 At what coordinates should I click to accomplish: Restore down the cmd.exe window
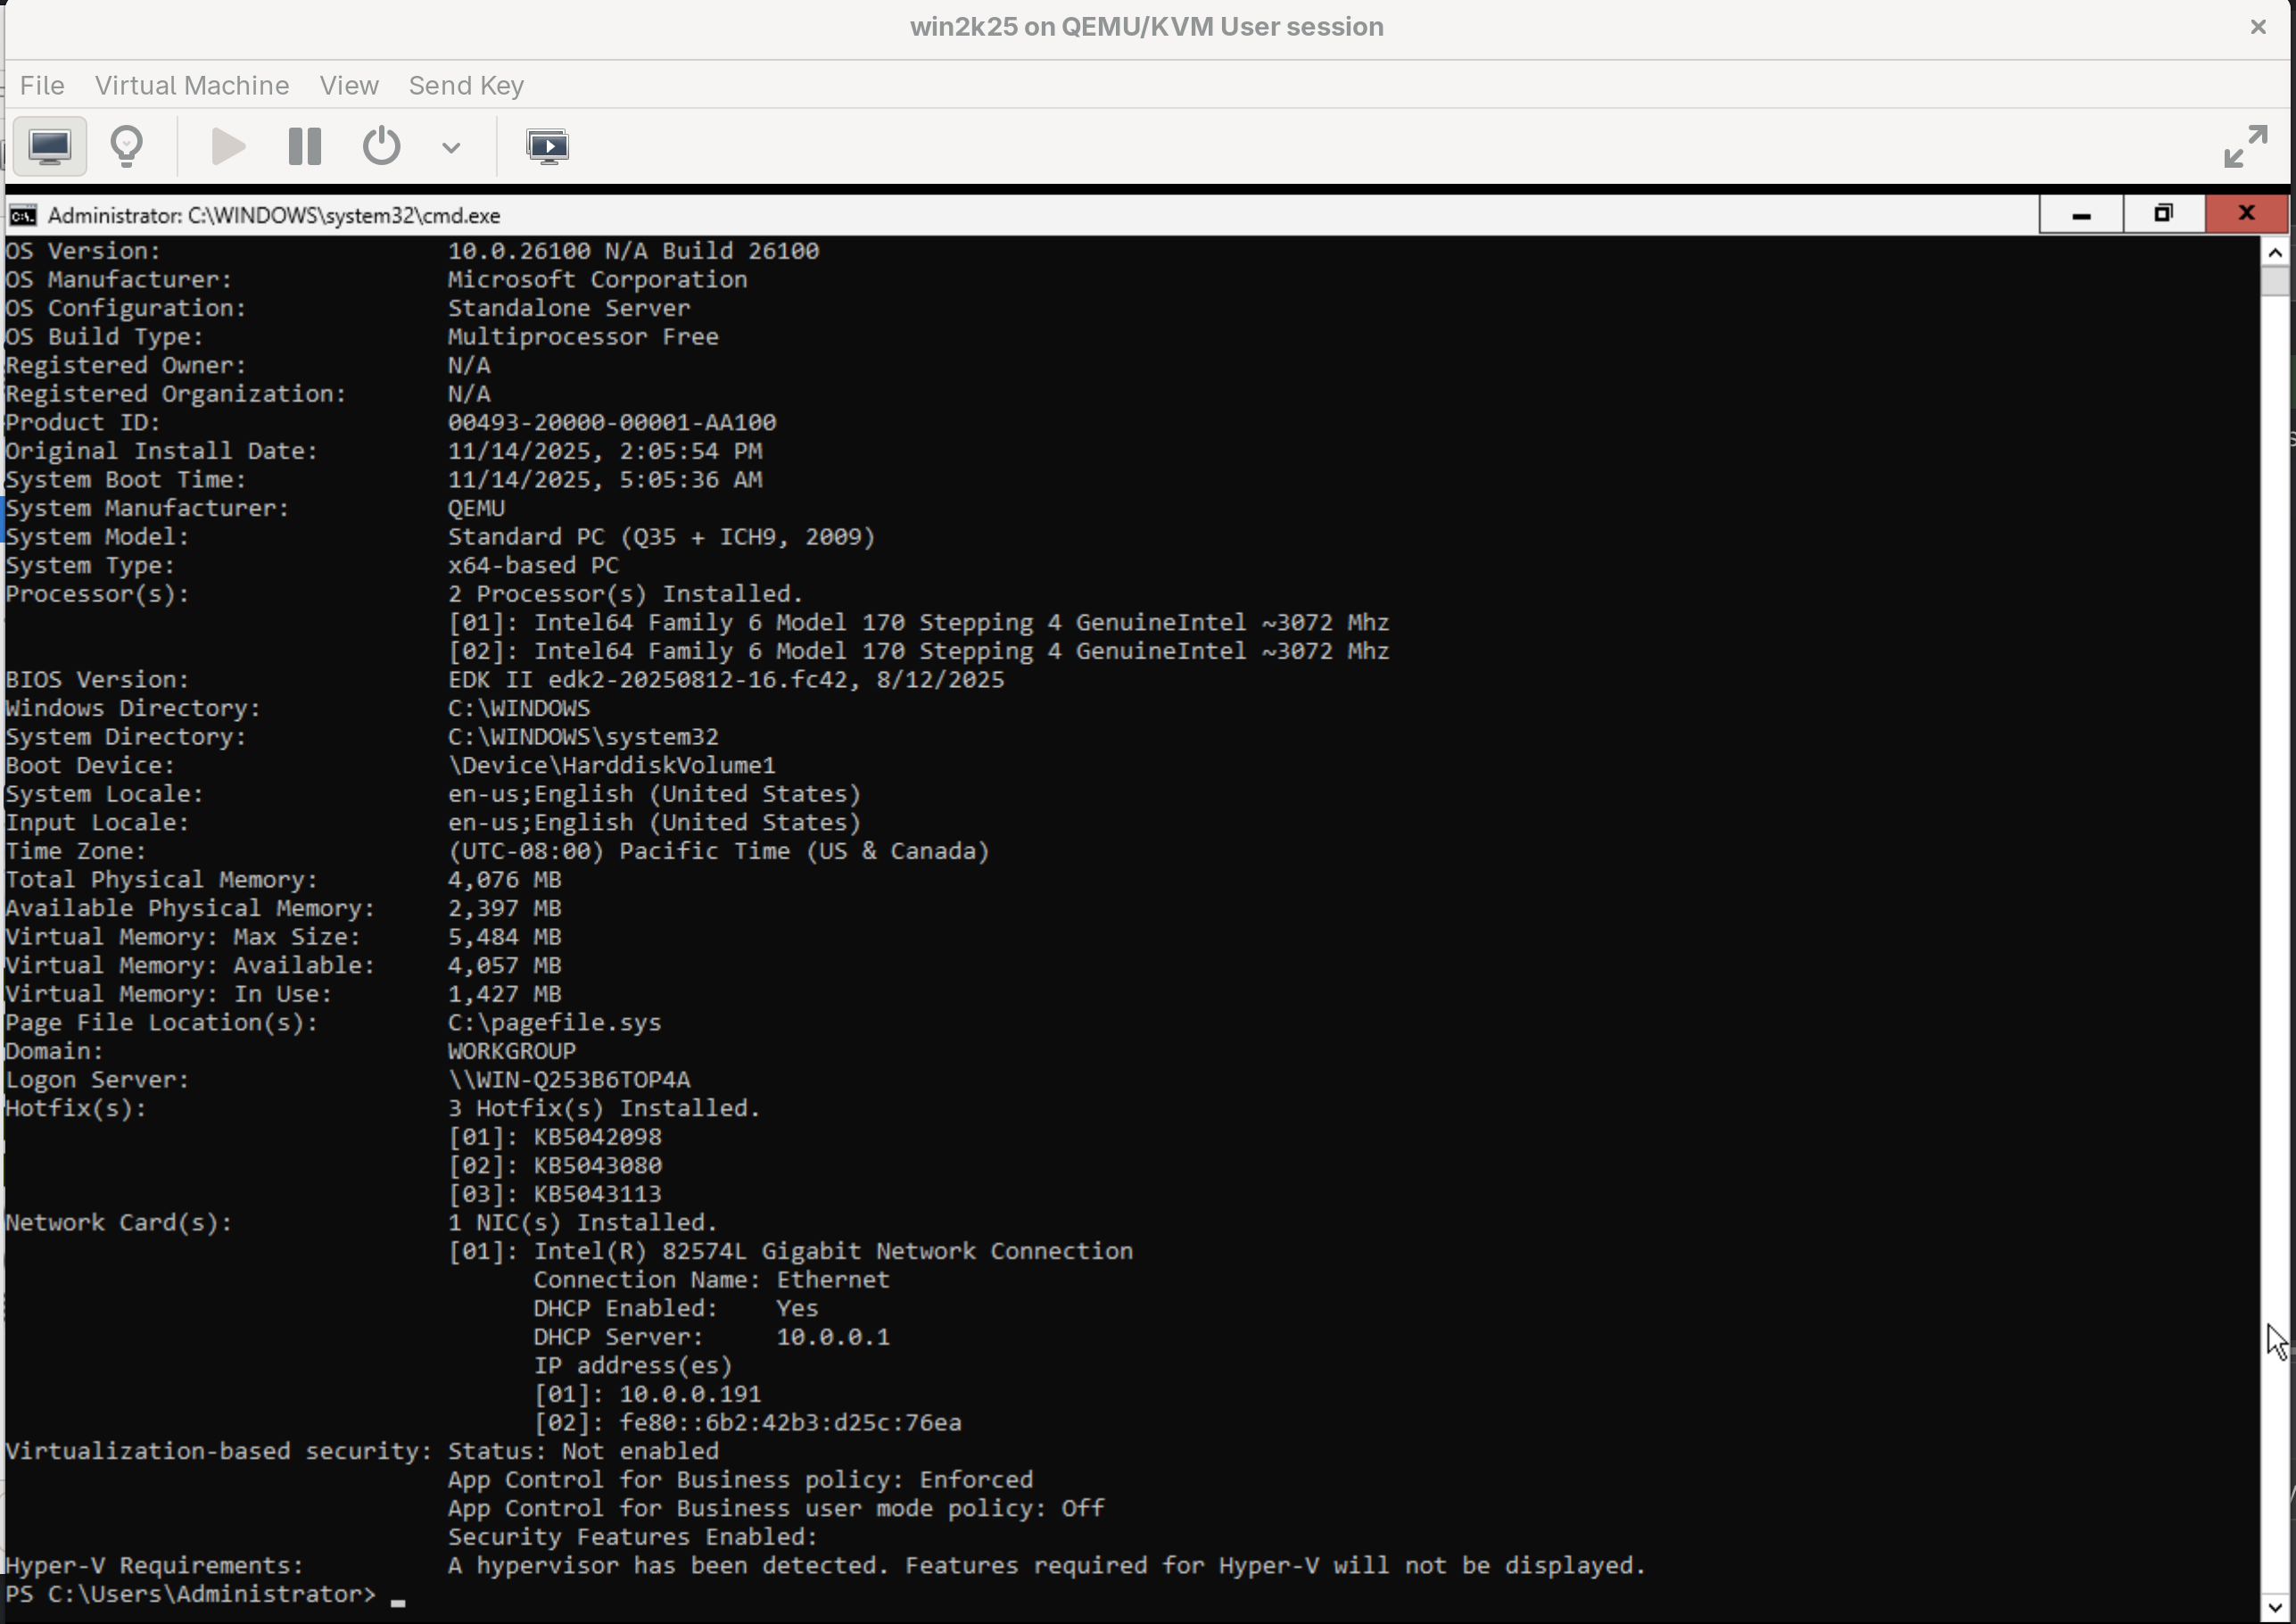click(2163, 214)
